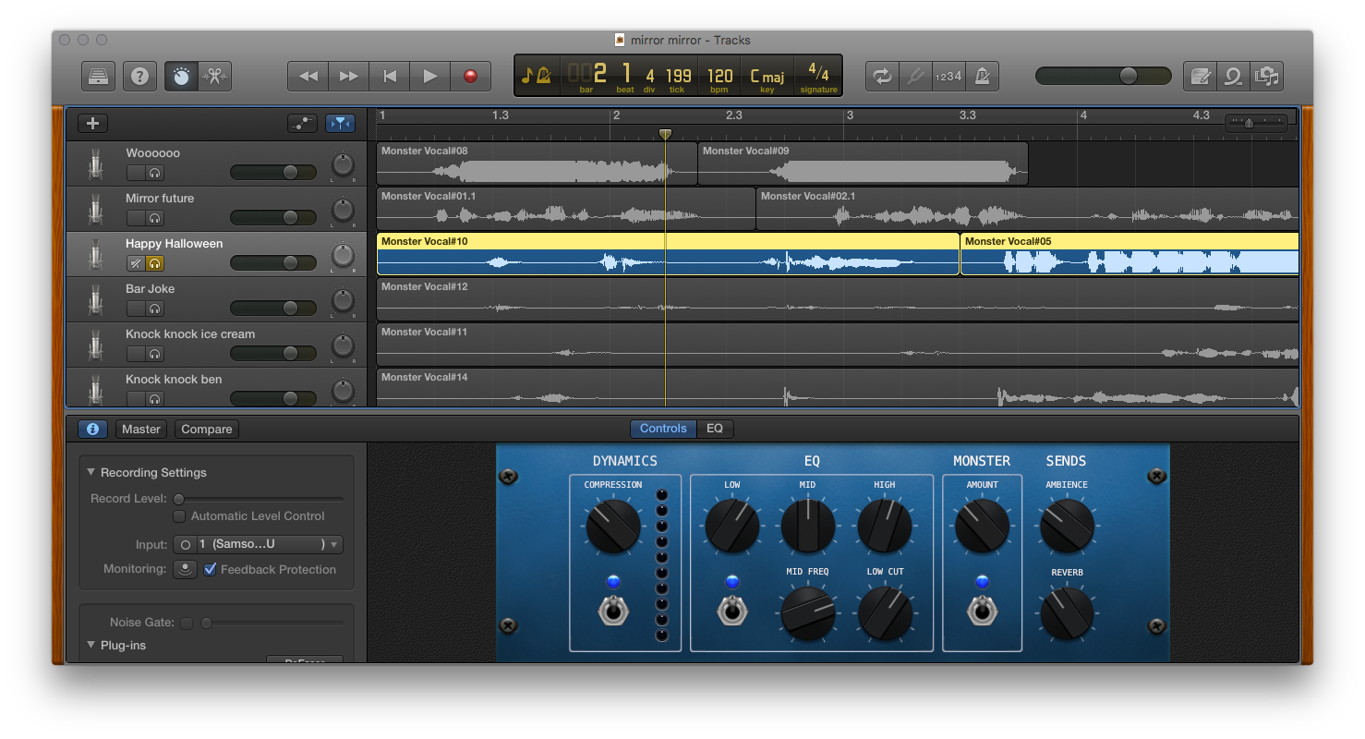Flip the MONSTER toggle switch
1365x739 pixels.
click(980, 611)
